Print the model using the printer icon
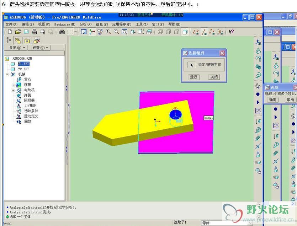Viewport: 297px width, 226px height. [x=34, y=32]
